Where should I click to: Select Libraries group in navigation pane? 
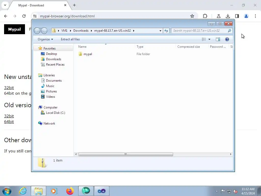pyautogui.click(x=49, y=75)
